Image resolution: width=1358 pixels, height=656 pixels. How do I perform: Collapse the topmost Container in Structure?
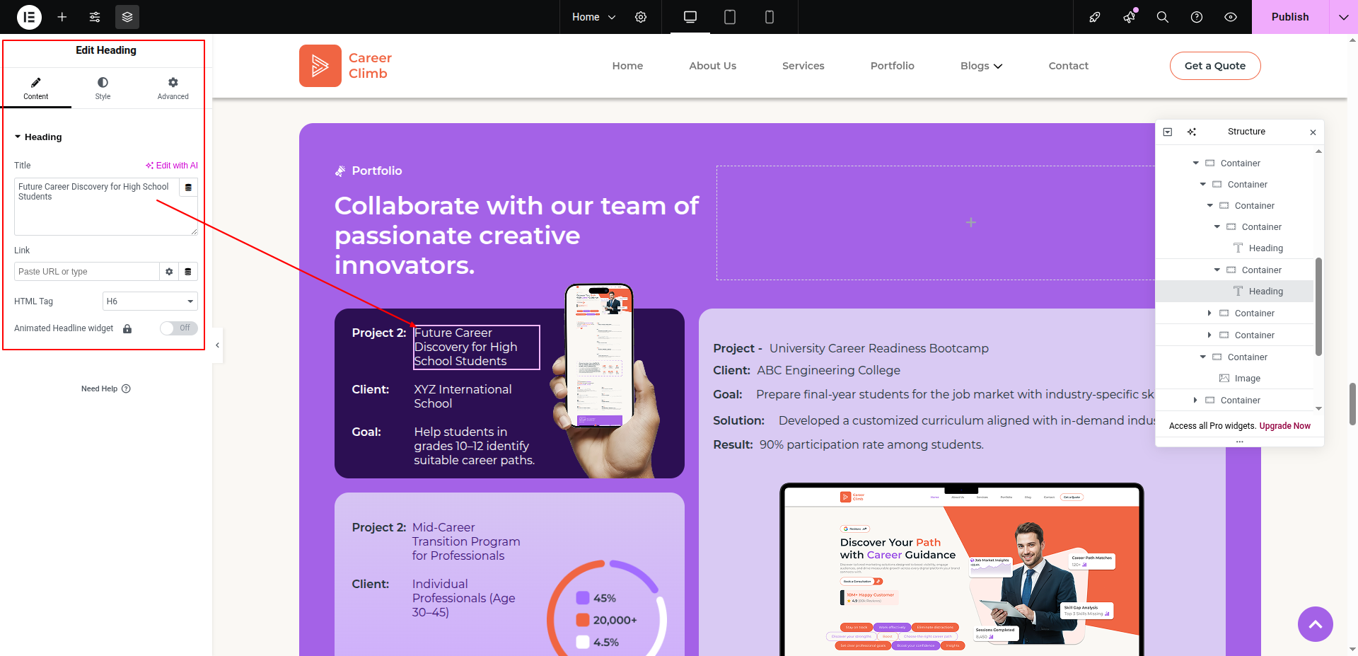1196,163
